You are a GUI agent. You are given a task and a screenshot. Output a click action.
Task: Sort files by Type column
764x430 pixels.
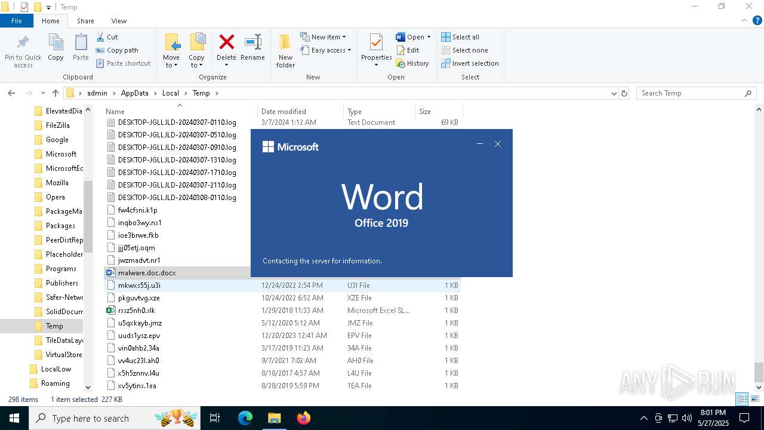[x=379, y=112]
